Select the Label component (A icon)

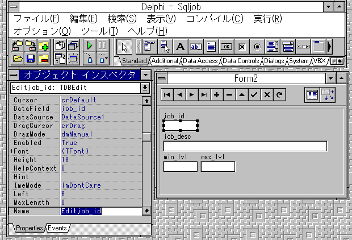point(181,47)
